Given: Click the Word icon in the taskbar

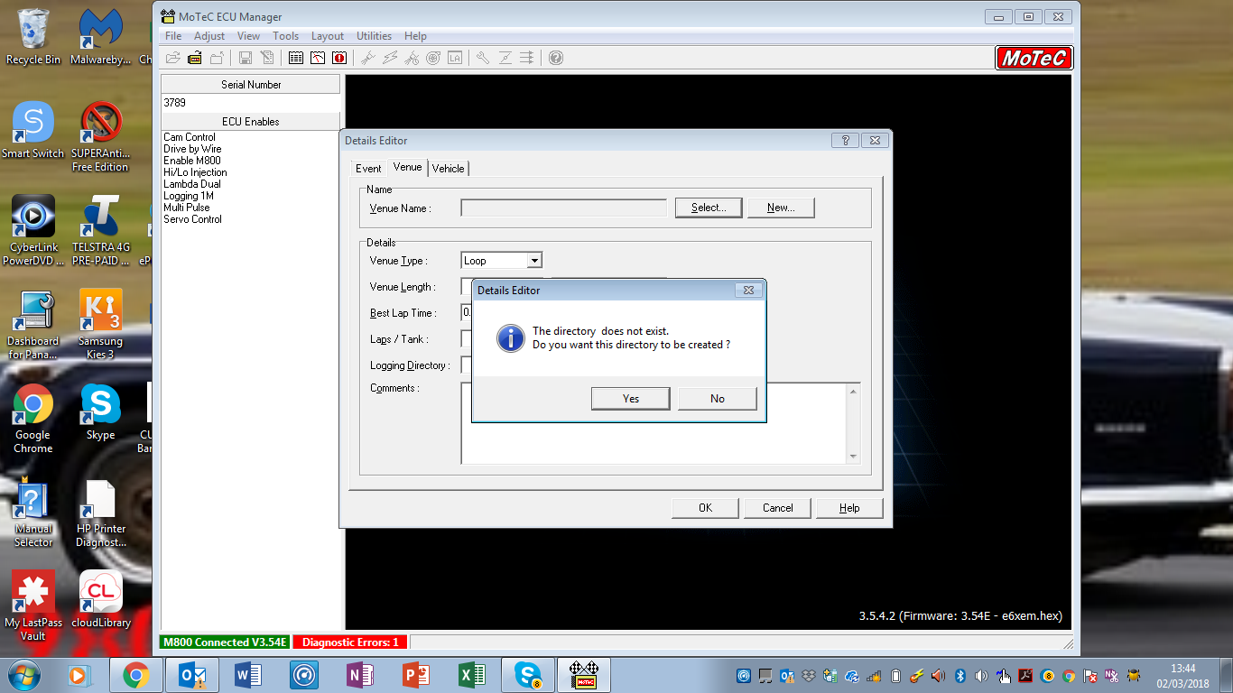Looking at the screenshot, I should point(248,675).
